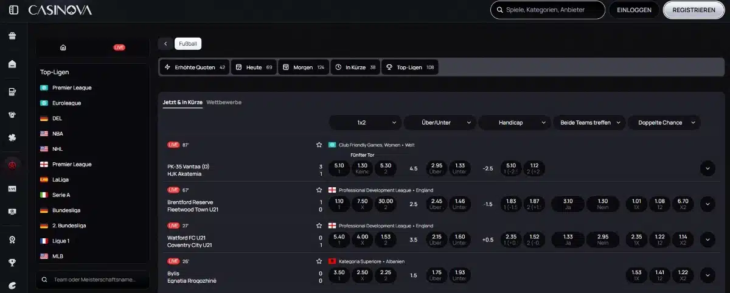
Task: Select the Jetzt & in Kürze tab
Action: (182, 102)
